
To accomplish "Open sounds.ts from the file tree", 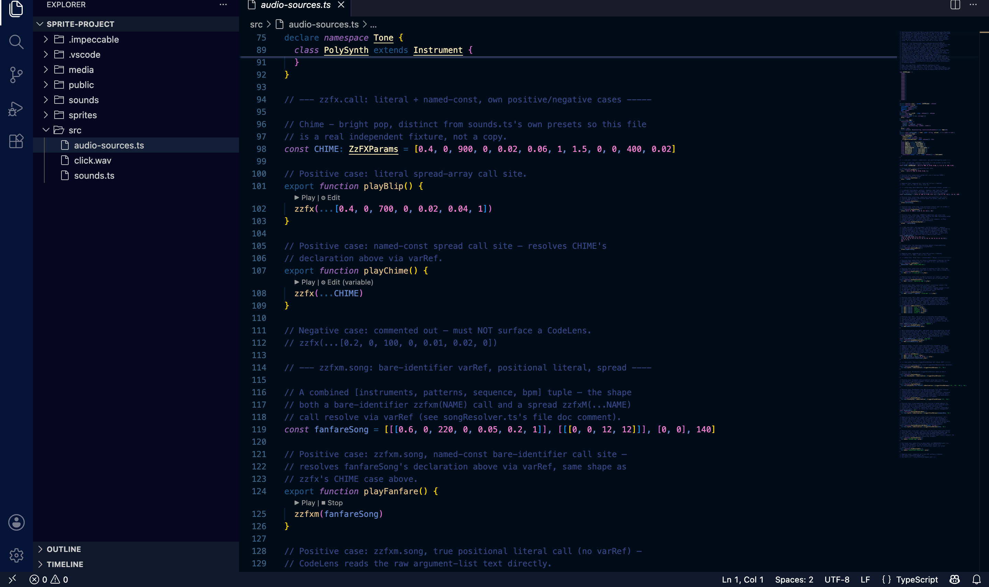I will tap(136, 175).
